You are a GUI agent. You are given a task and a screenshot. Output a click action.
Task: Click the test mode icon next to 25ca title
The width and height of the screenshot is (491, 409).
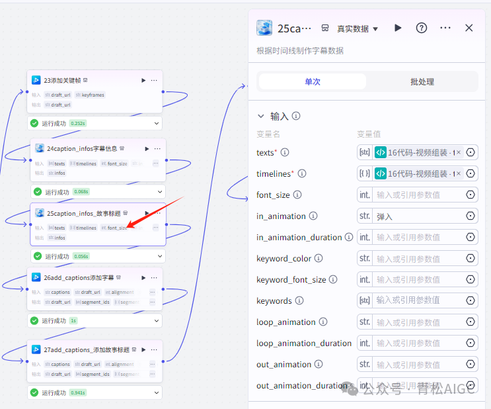click(325, 28)
